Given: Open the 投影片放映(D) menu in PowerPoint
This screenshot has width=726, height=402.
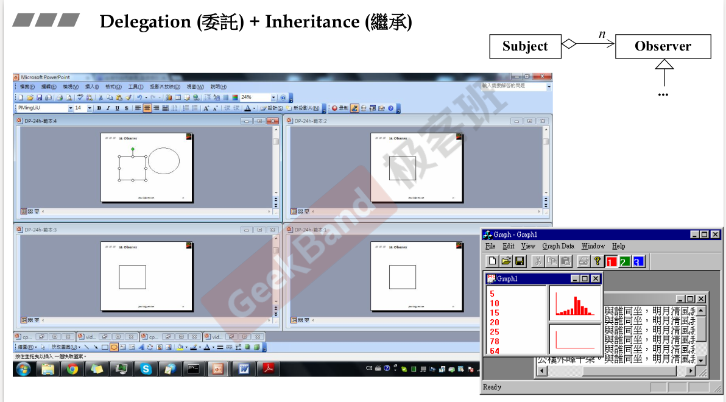Looking at the screenshot, I should [165, 86].
